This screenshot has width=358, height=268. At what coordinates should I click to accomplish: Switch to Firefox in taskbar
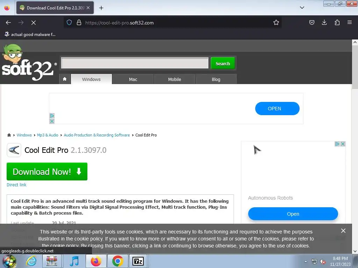tap(96, 261)
